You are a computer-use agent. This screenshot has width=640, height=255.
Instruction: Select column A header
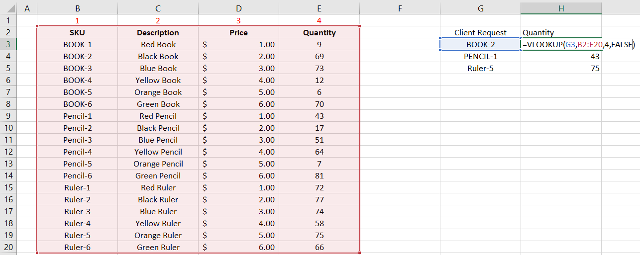tap(27, 8)
